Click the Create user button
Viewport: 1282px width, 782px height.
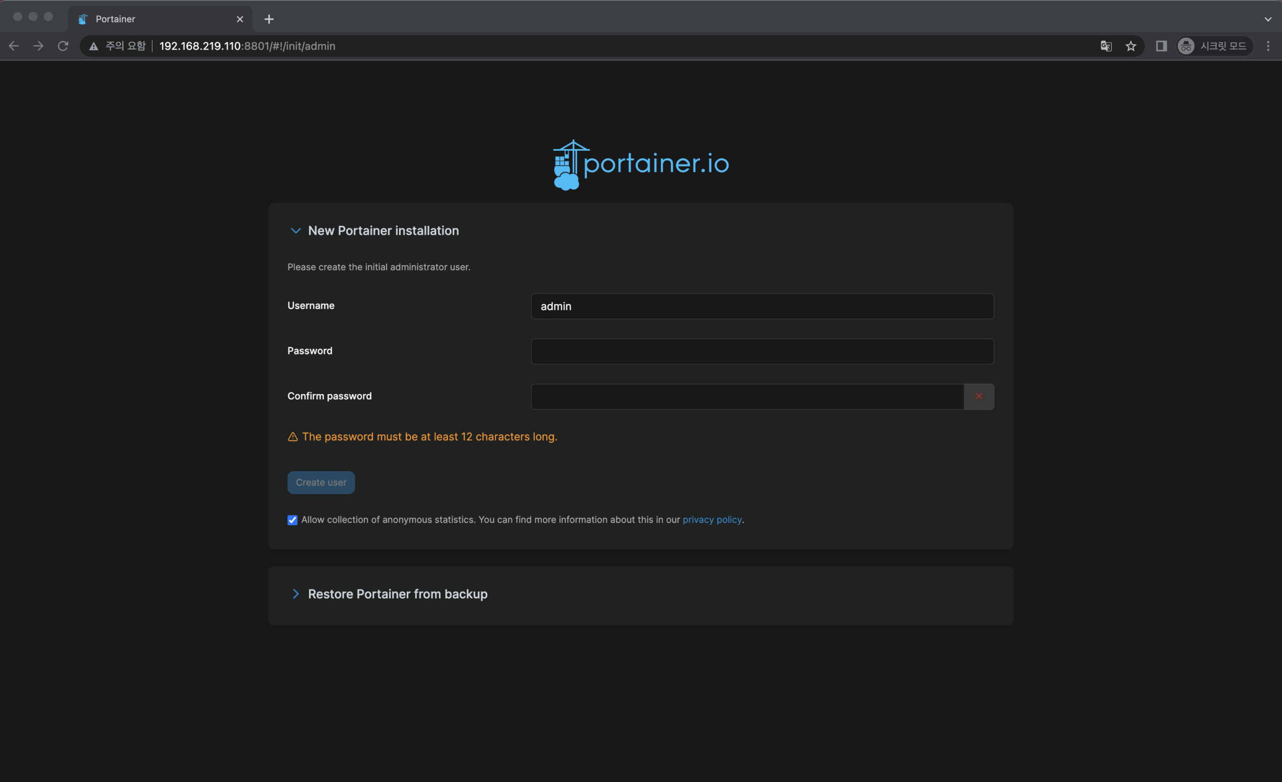[321, 482]
